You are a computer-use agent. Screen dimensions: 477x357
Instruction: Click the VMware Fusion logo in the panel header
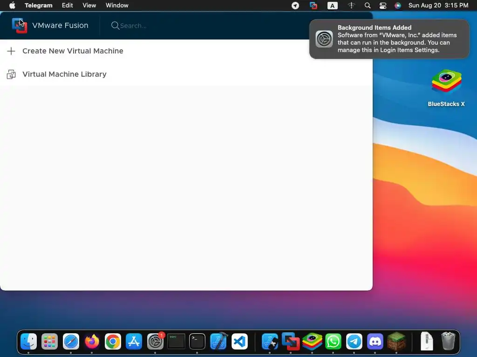tap(20, 26)
